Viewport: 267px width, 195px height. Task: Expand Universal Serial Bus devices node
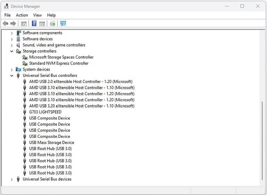click(x=12, y=179)
